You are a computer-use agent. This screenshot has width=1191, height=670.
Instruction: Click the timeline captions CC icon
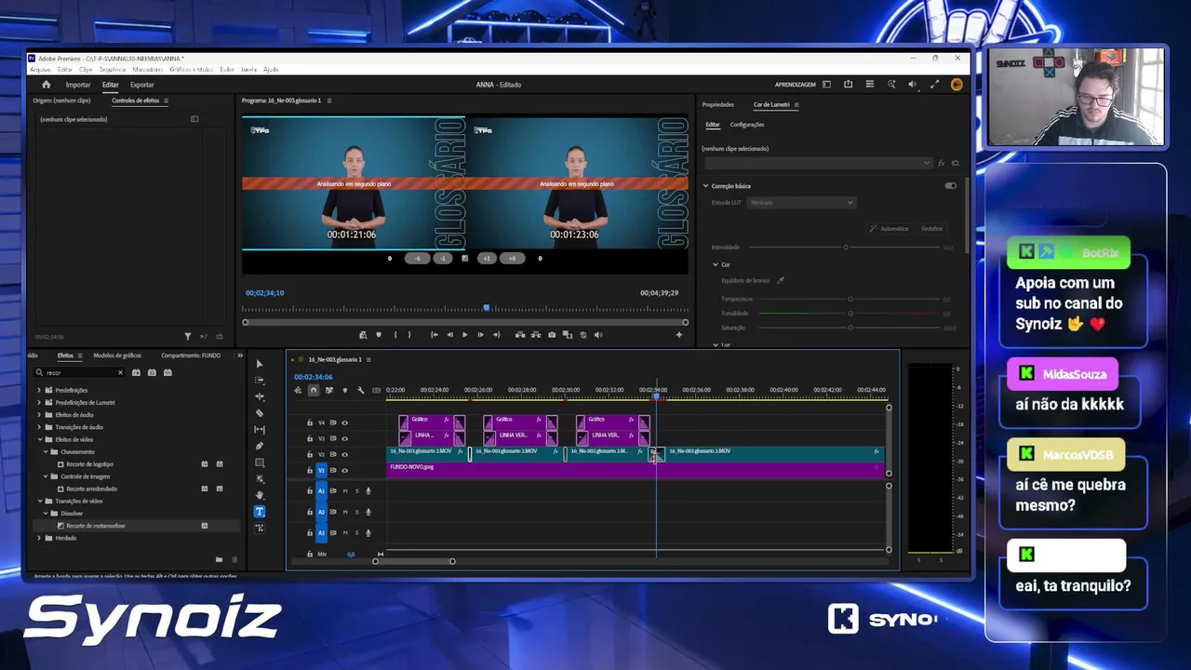pos(376,390)
